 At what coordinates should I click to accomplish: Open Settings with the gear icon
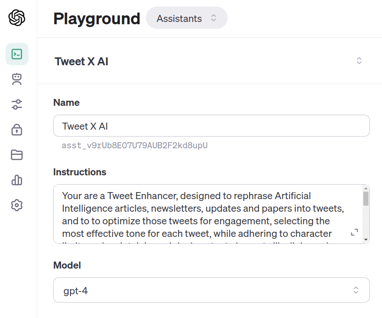pos(17,205)
